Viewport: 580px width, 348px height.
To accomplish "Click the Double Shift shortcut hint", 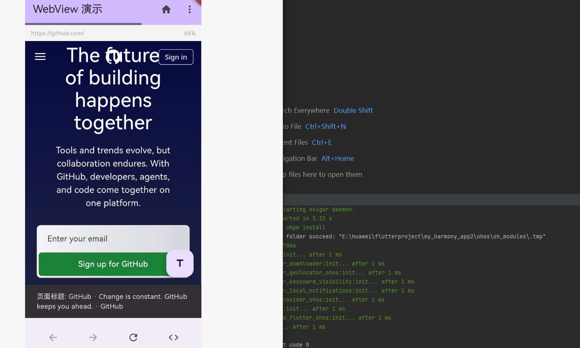I will (x=353, y=110).
